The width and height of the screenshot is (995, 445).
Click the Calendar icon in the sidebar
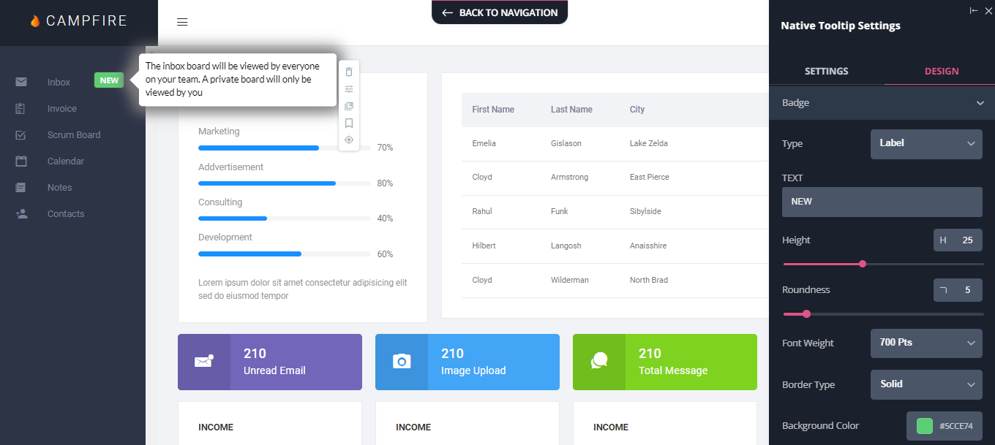coord(20,161)
